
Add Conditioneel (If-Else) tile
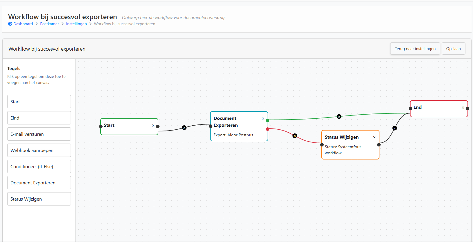[39, 166]
